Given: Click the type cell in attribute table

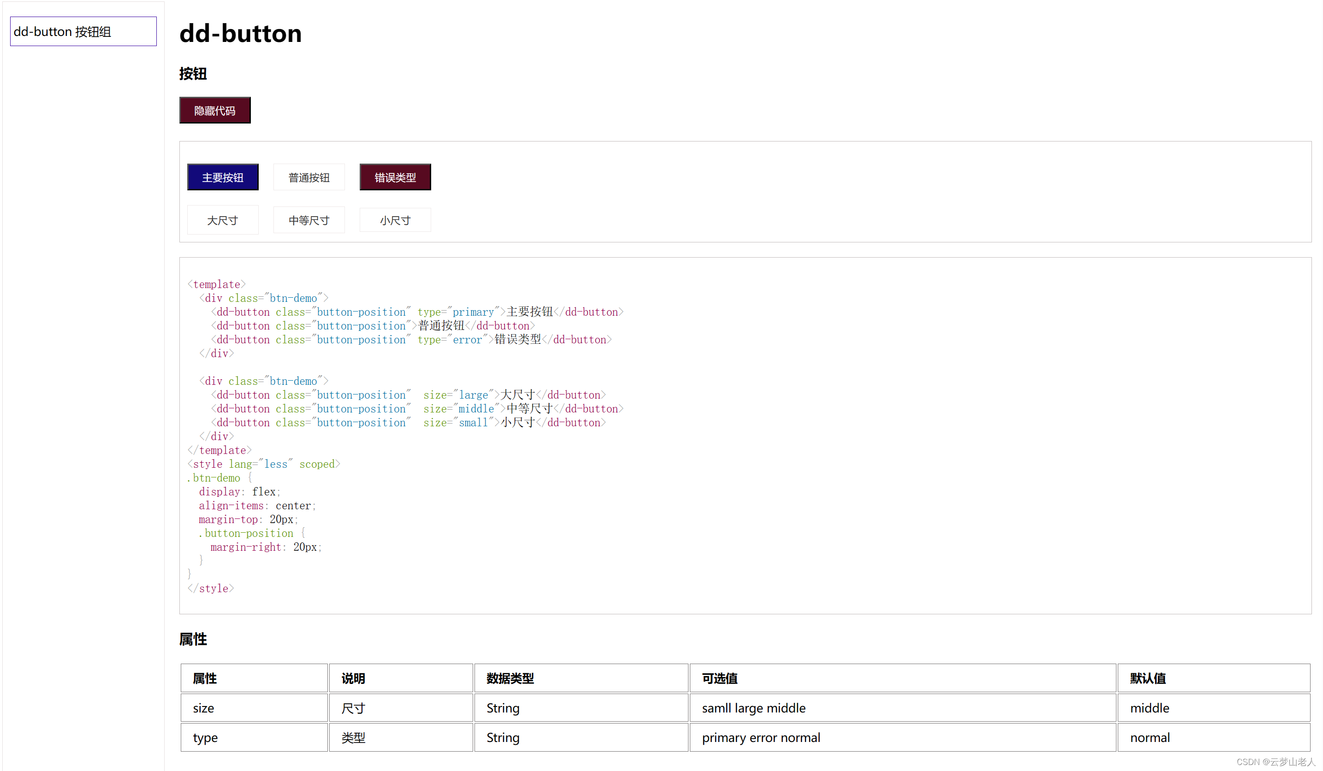Looking at the screenshot, I should (254, 737).
